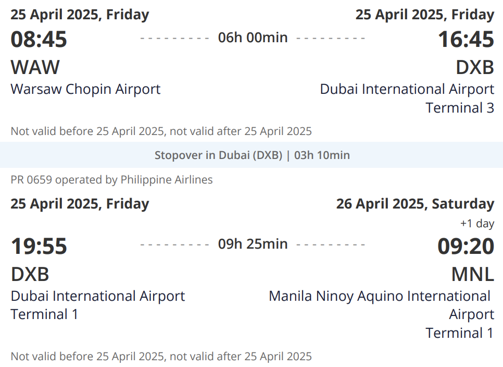Select the MNL airport code
The width and height of the screenshot is (503, 367).
pos(472,274)
